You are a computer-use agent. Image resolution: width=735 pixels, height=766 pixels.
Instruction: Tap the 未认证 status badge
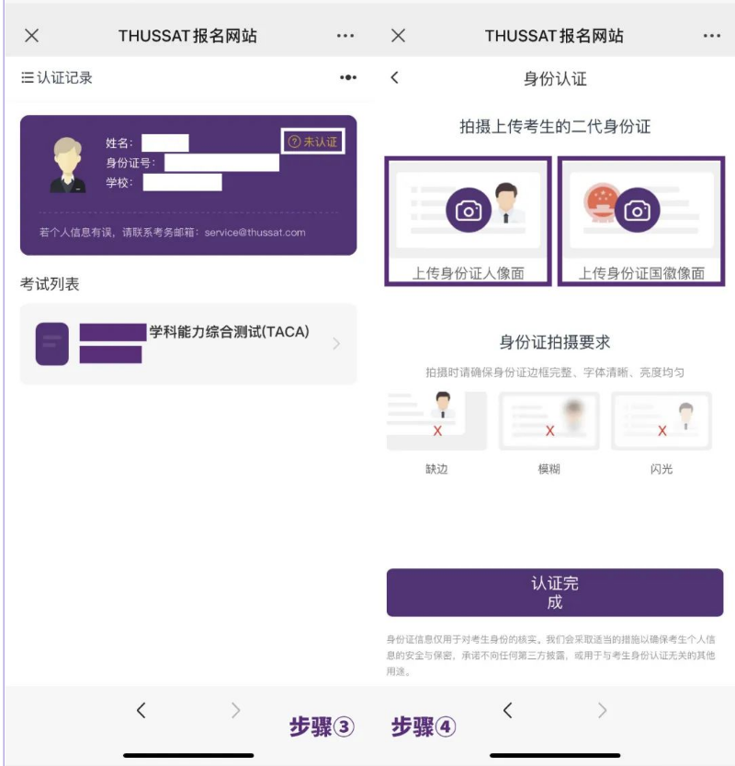(x=313, y=142)
